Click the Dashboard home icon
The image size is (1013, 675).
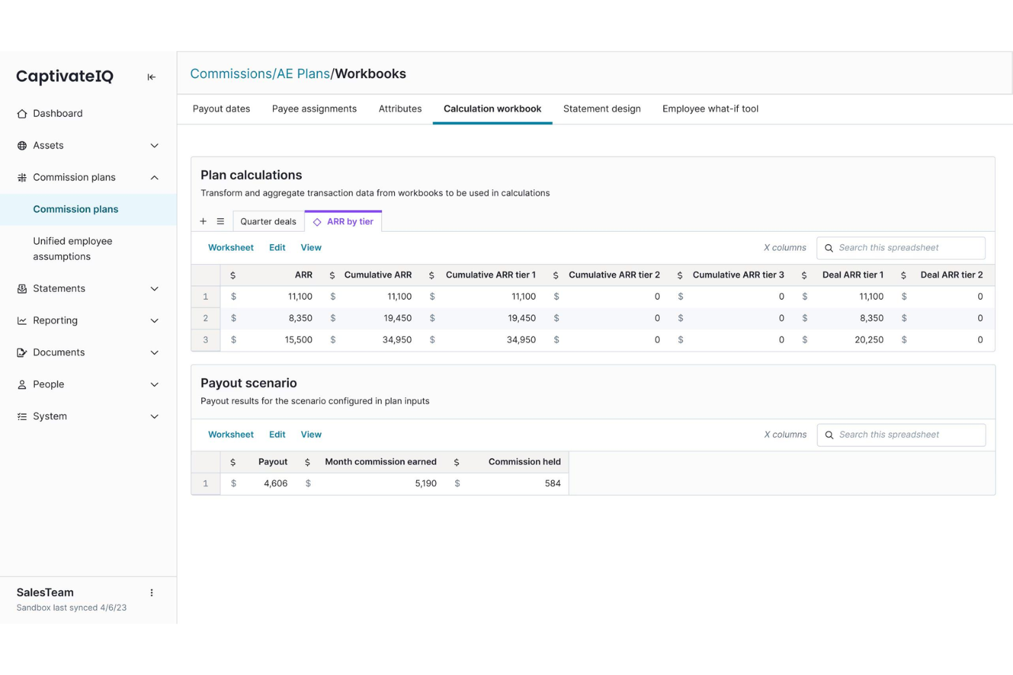pyautogui.click(x=22, y=114)
